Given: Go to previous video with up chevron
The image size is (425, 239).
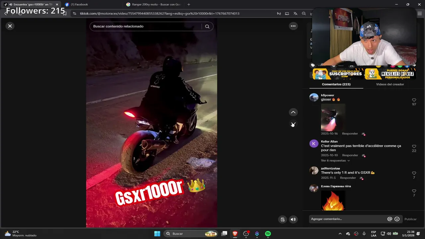Looking at the screenshot, I should click(293, 112).
